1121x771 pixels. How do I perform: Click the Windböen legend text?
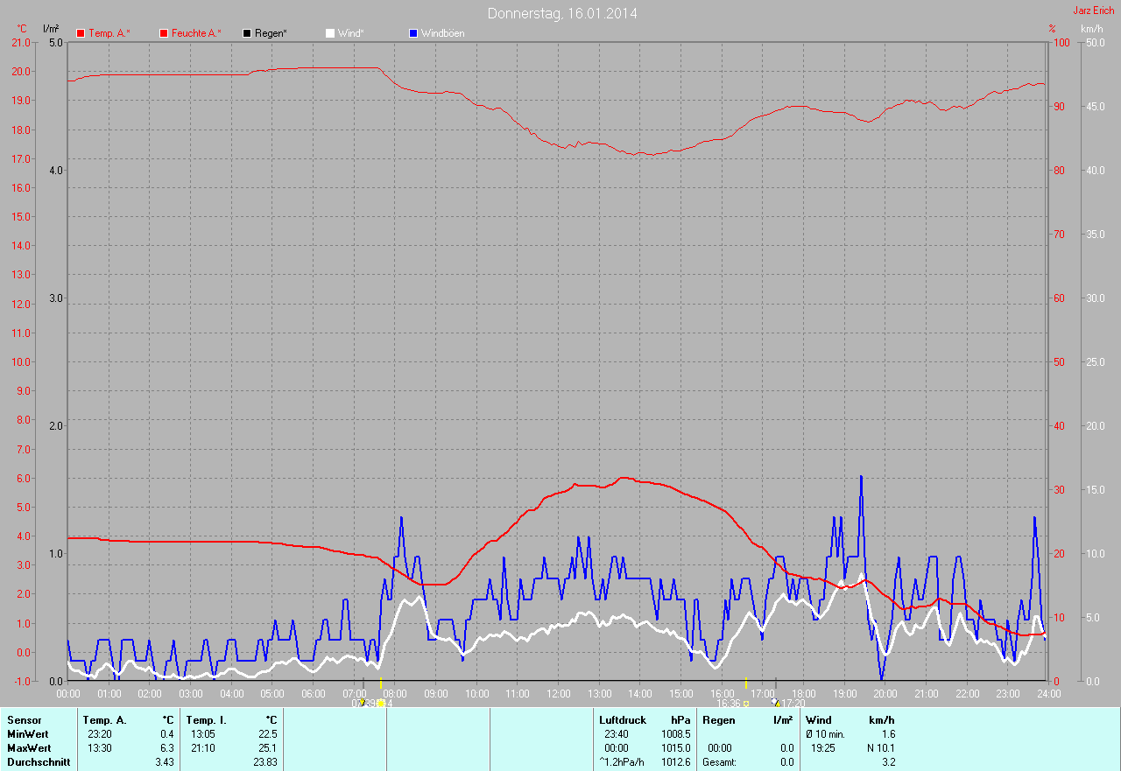pyautogui.click(x=443, y=33)
